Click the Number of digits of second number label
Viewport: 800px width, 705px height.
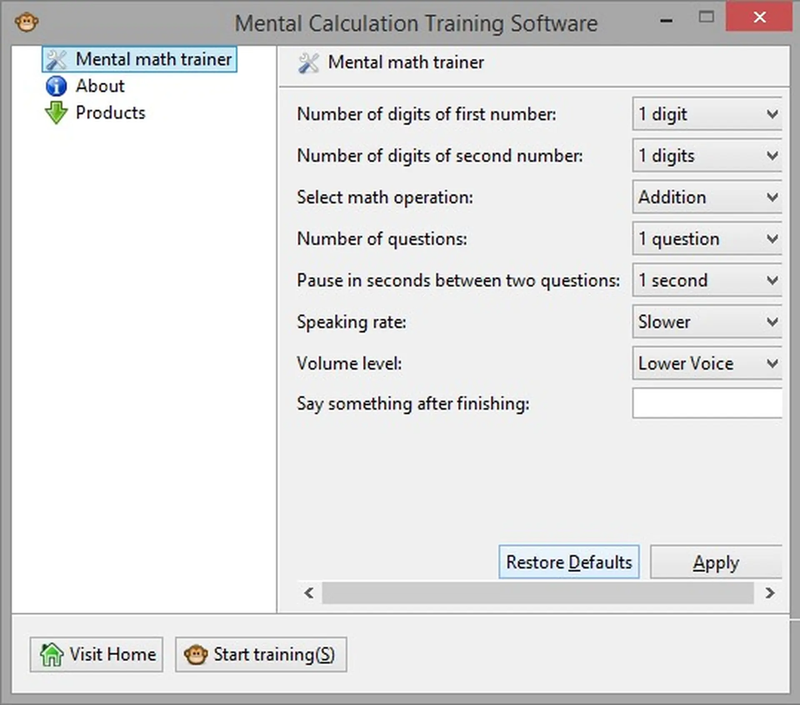pos(440,156)
